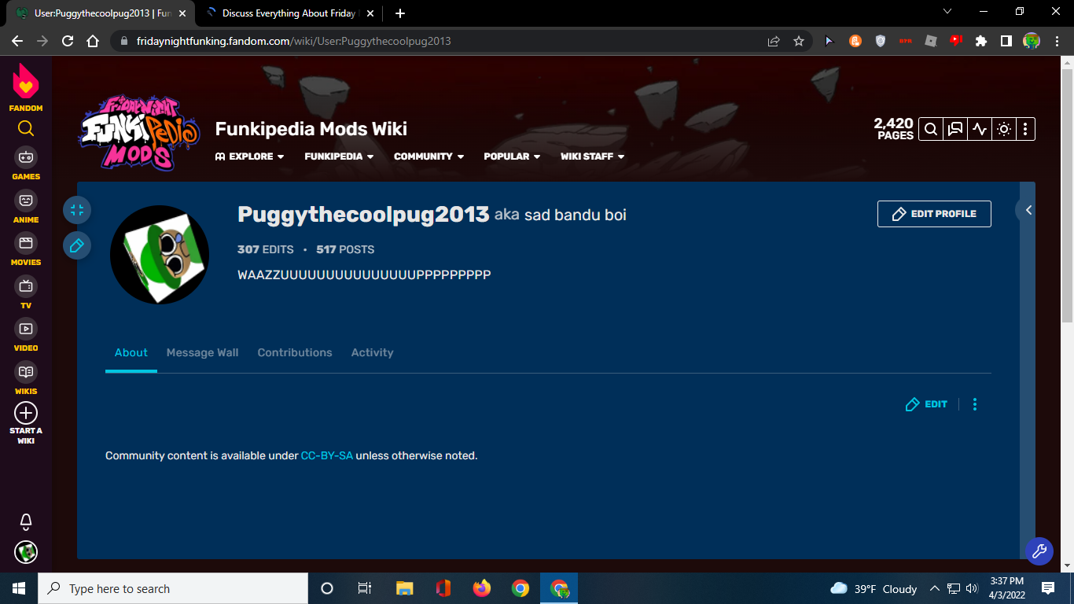
Task: Go to the browser home page
Action: pos(93,41)
